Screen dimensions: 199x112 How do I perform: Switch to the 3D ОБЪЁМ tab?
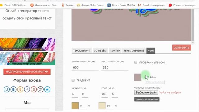(100, 51)
